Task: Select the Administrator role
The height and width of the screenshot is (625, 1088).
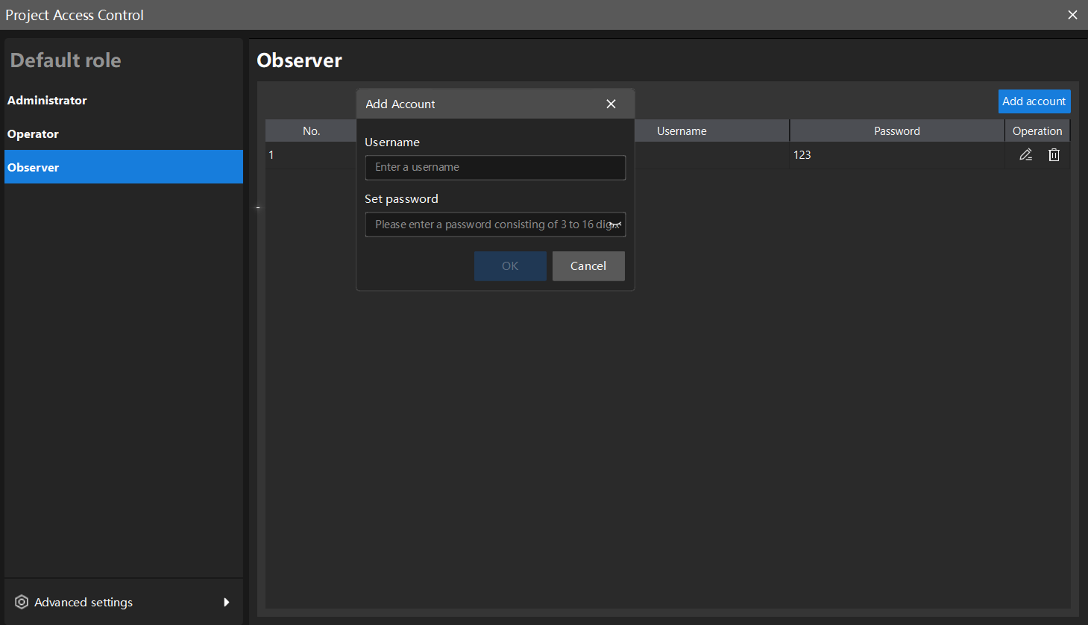Action: tap(47, 100)
